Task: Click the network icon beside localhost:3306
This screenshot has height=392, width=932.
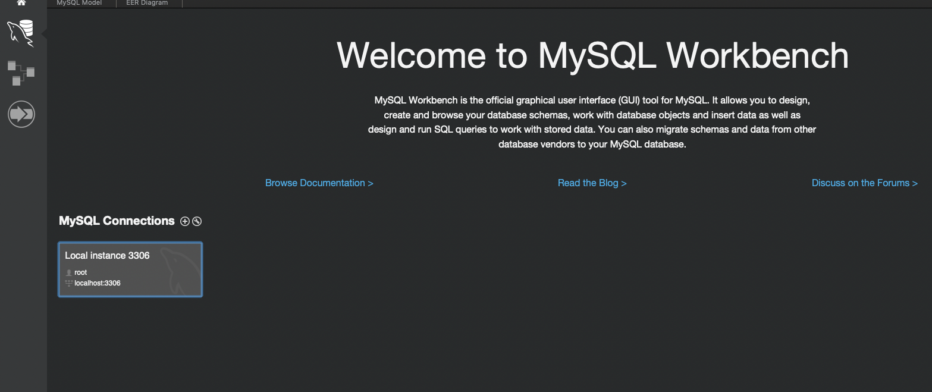Action: pos(69,283)
